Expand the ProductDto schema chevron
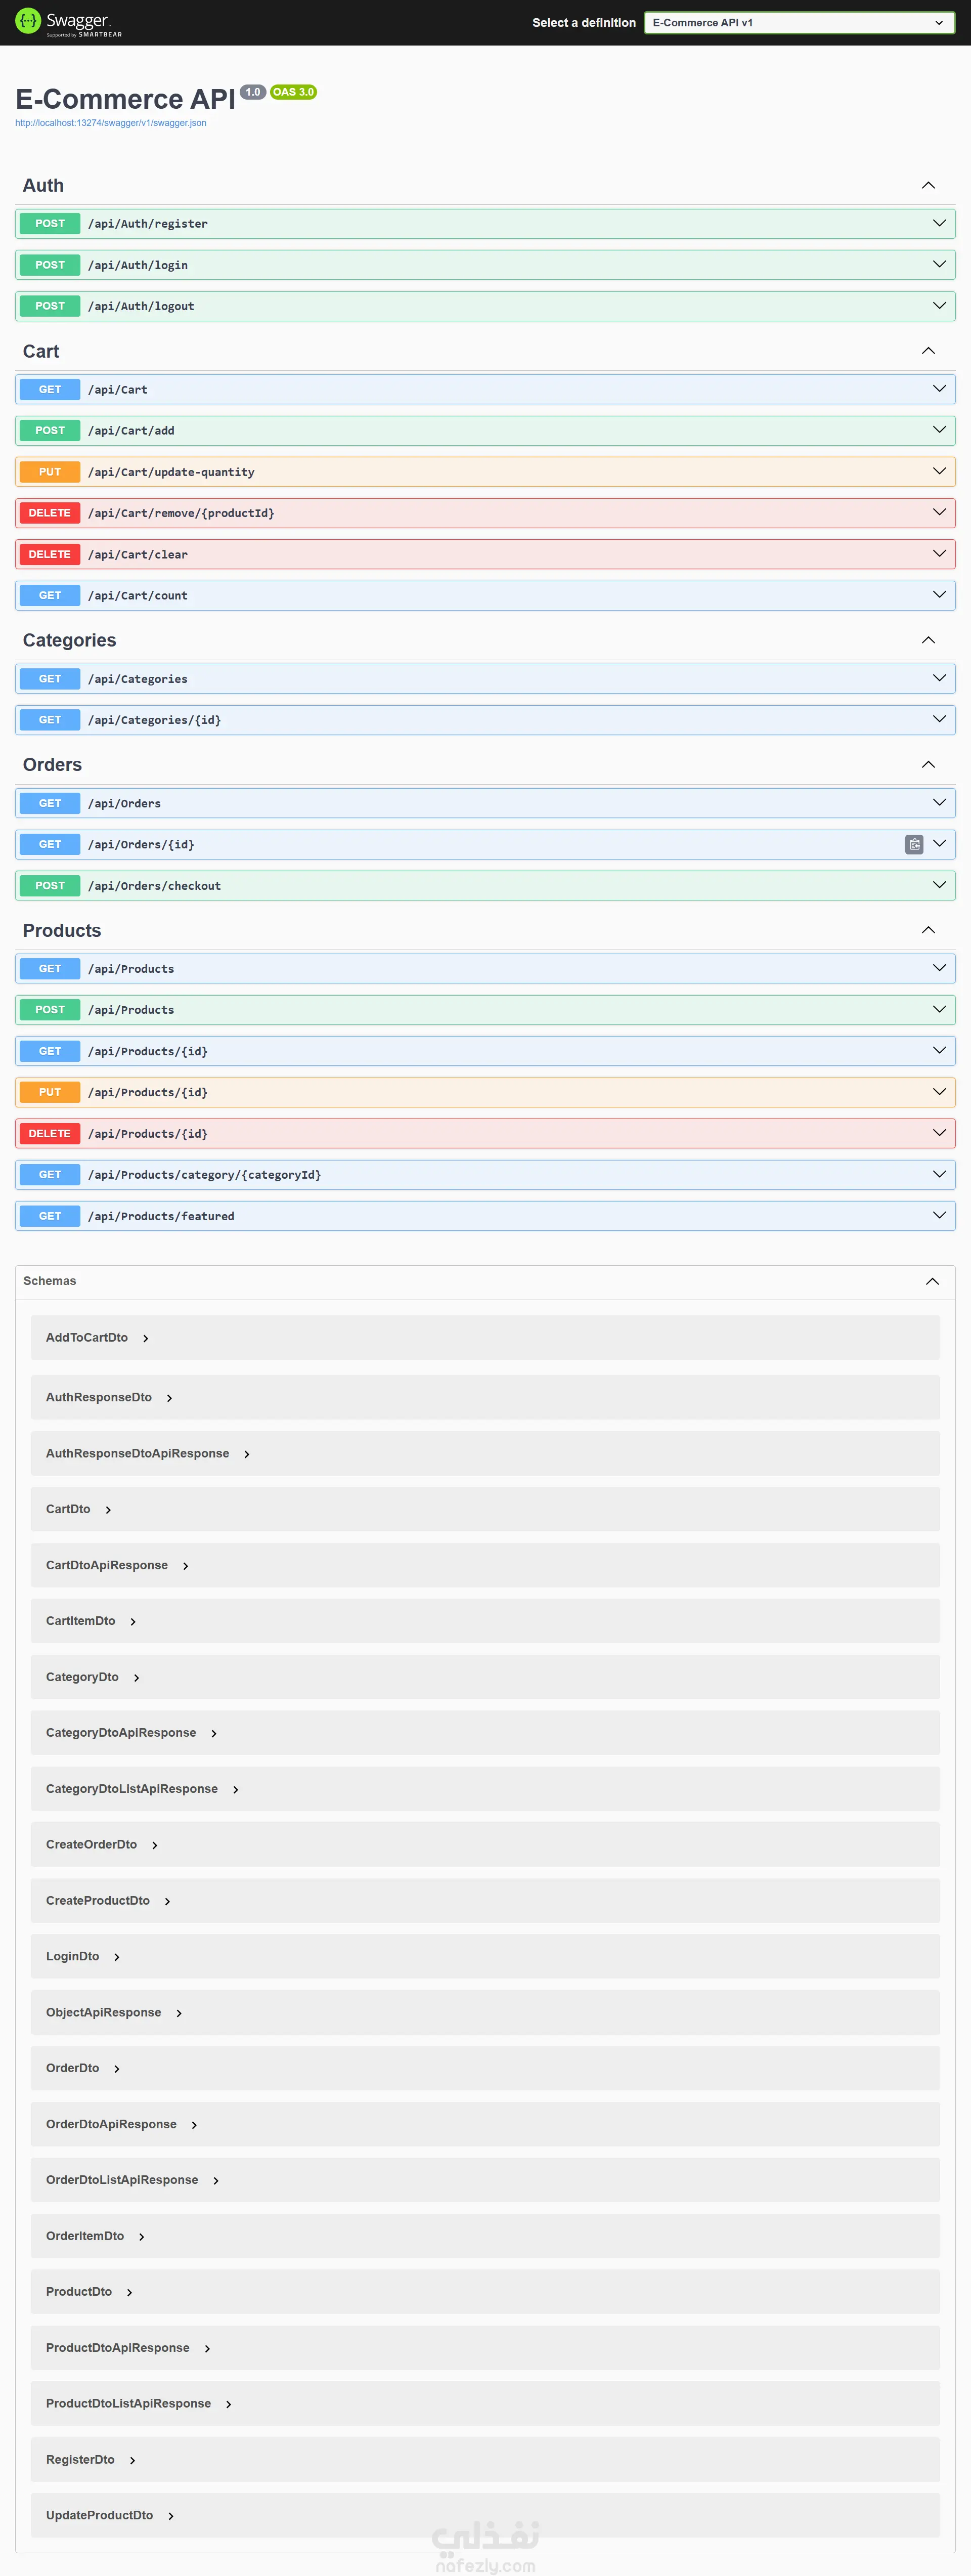Viewport: 971px width, 2576px height. pos(130,2293)
